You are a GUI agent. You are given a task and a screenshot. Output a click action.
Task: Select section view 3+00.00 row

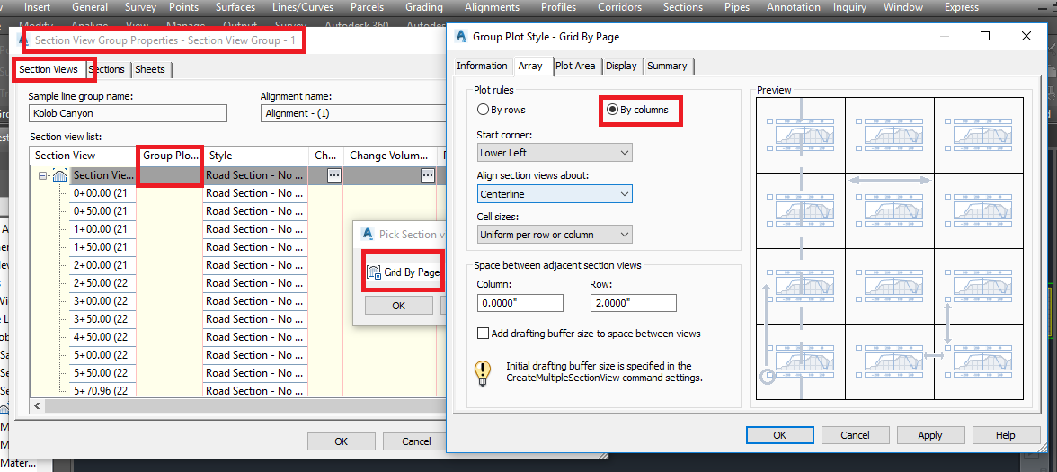tap(101, 300)
